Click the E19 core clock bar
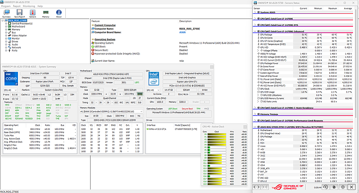The image size is (359, 193). tap(217, 184)
